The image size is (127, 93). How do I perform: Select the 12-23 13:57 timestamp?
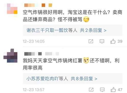point(34,90)
